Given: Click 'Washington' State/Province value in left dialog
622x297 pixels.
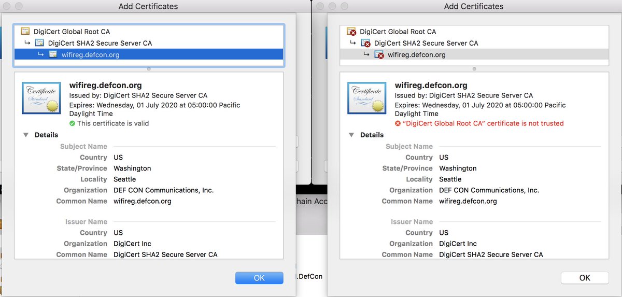Looking at the screenshot, I should [132, 168].
